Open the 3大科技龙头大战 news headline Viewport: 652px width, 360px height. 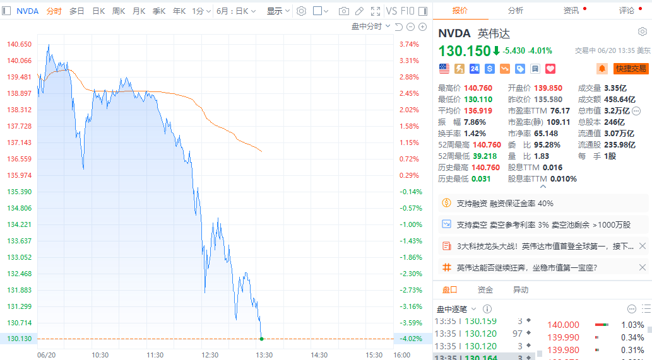[545, 247]
